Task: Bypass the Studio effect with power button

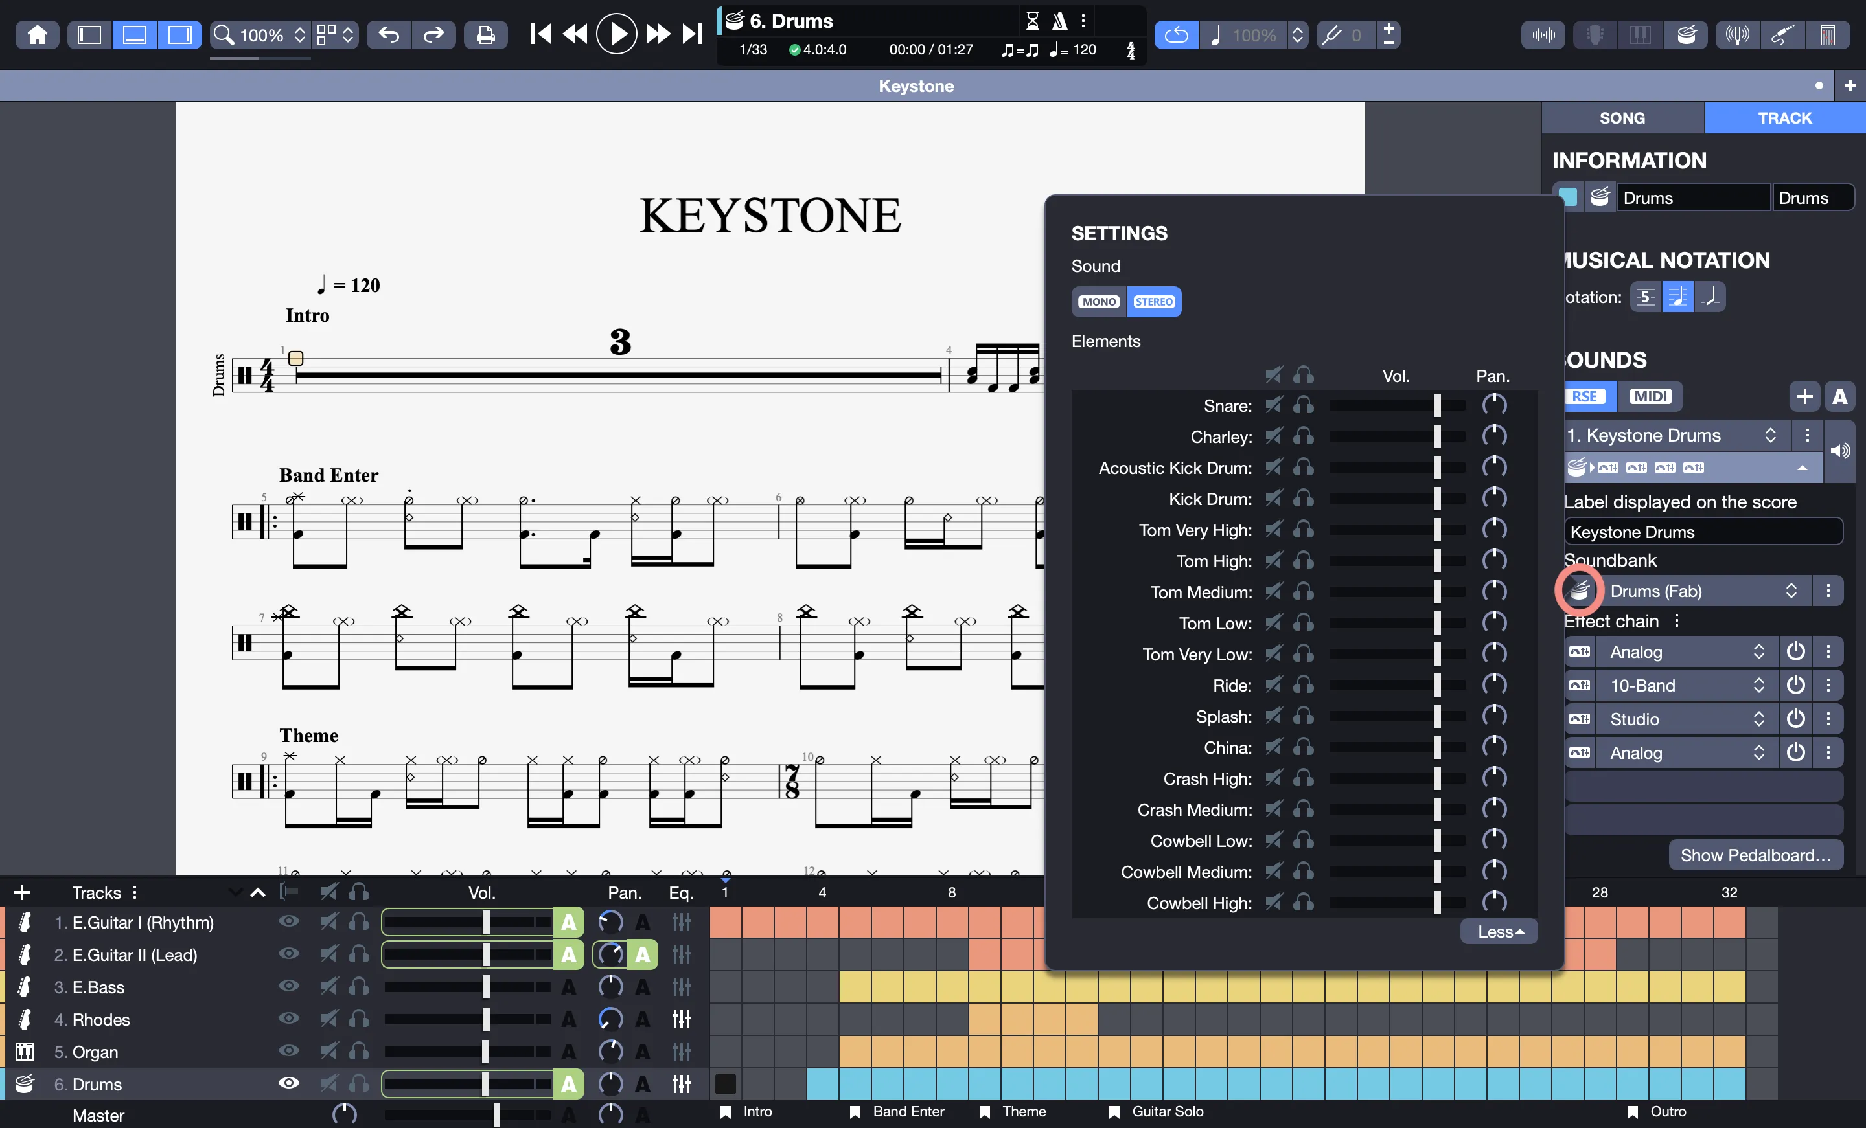Action: coord(1795,719)
